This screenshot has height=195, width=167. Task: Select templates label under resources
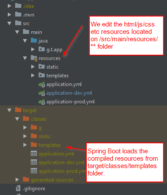(57, 76)
